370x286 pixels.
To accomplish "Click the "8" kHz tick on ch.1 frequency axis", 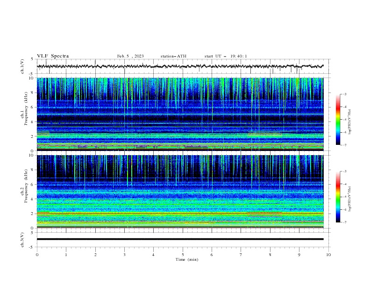I will [33, 93].
